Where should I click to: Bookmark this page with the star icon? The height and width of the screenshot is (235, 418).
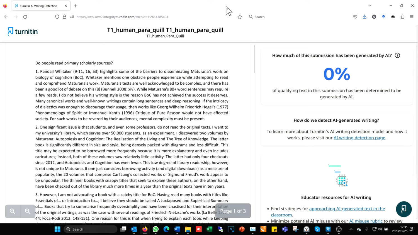240,17
